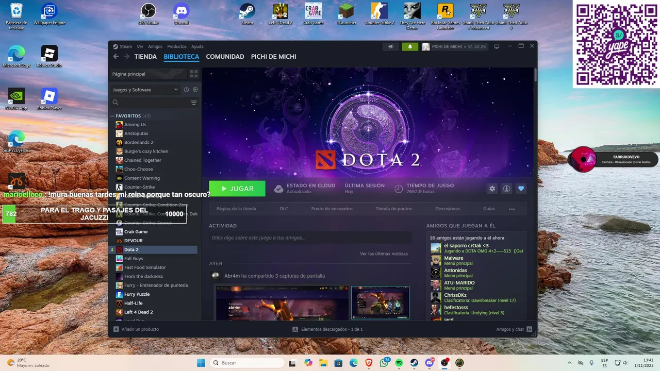The height and width of the screenshot is (371, 660).
Task: Open the Amigos menu
Action: (x=155, y=46)
